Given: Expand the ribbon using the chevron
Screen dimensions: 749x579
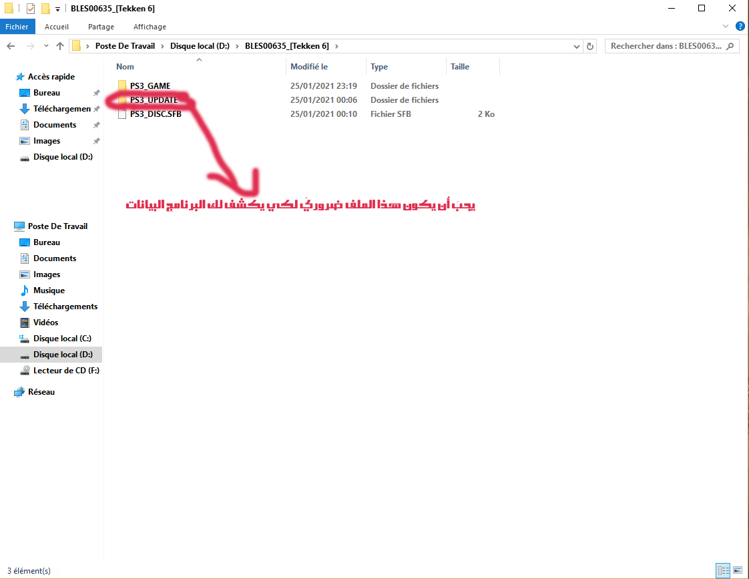Looking at the screenshot, I should click(x=726, y=27).
